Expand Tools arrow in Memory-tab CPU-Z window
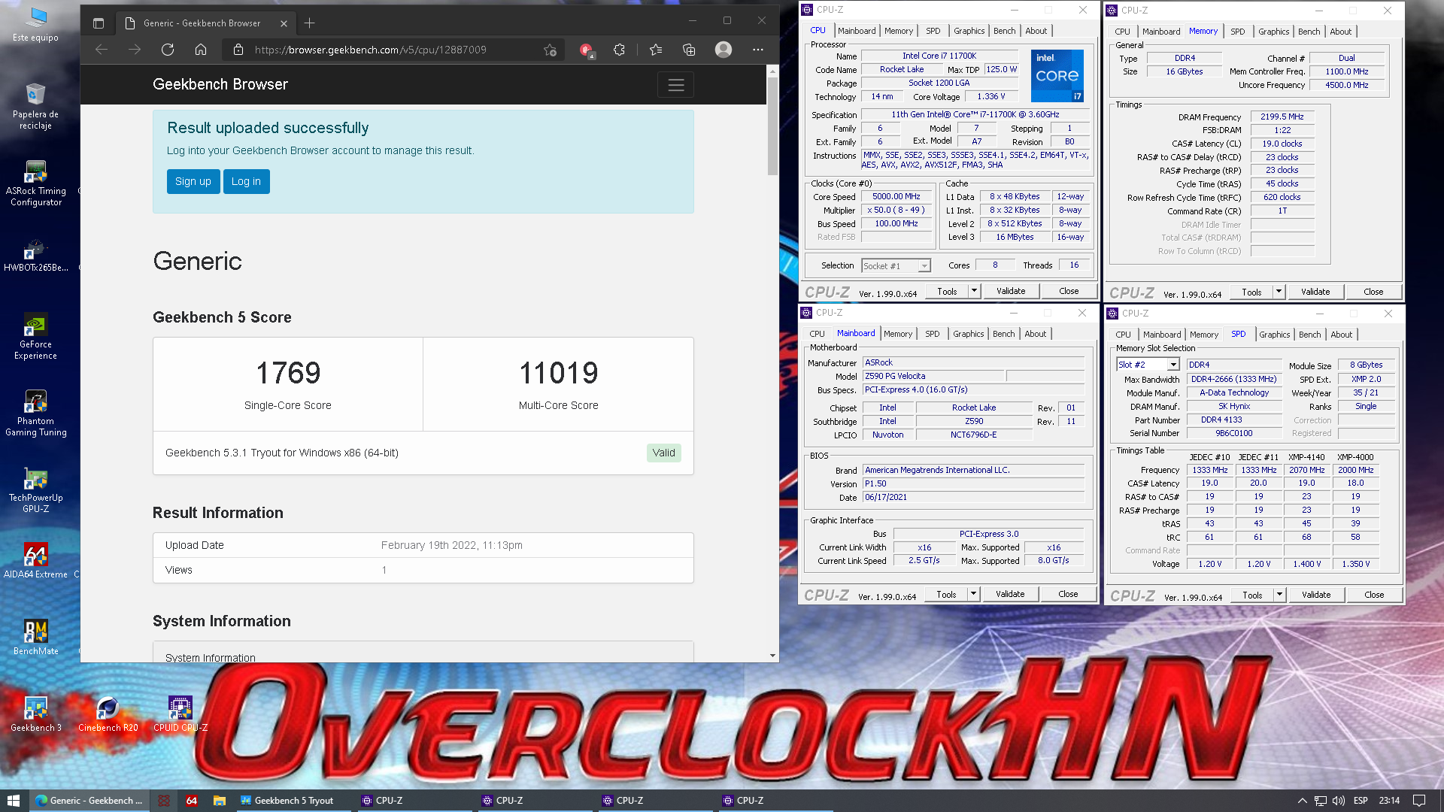Image resolution: width=1444 pixels, height=812 pixels. (x=1279, y=292)
